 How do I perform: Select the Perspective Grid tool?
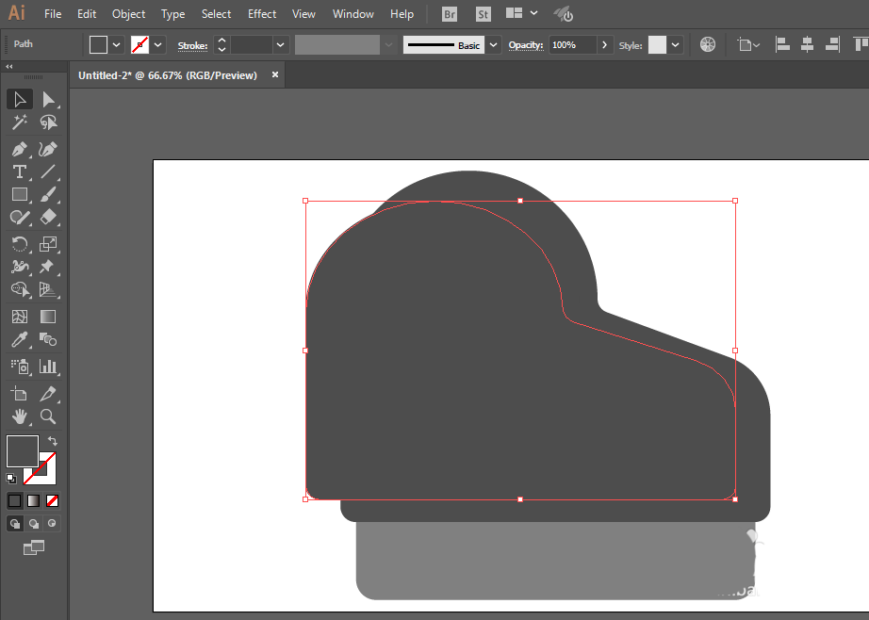pyautogui.click(x=48, y=289)
